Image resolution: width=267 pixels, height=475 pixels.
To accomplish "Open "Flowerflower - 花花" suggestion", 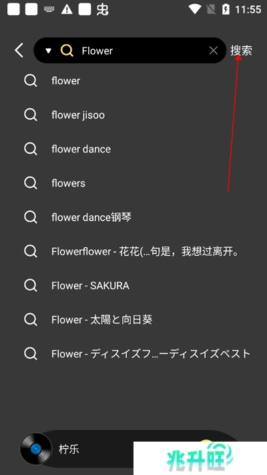I will point(133,251).
